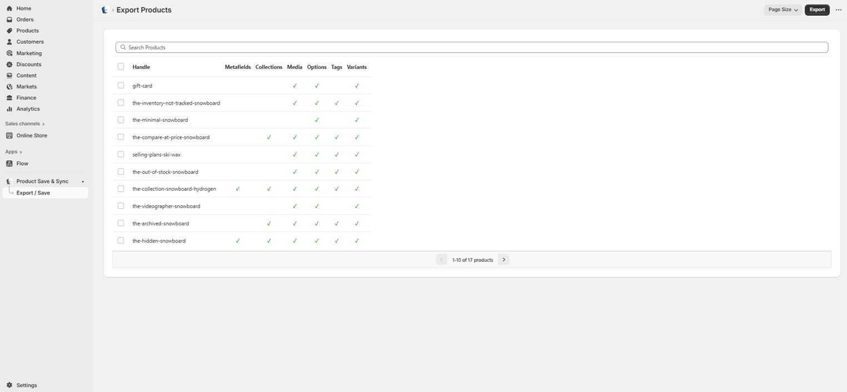Click the Home icon in sidebar
847x392 pixels.
(x=9, y=8)
